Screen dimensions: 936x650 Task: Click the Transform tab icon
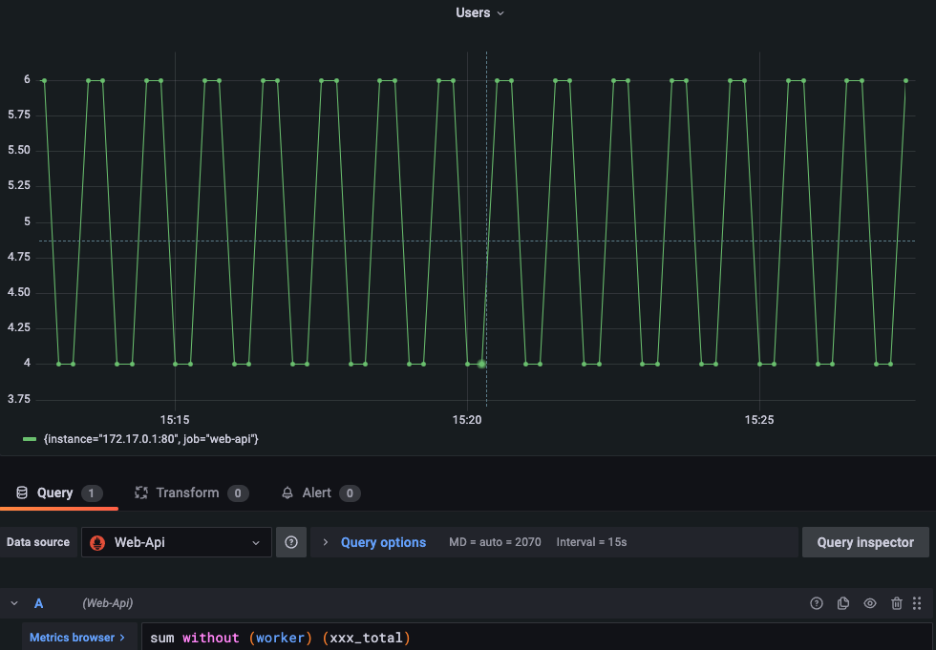(x=141, y=493)
